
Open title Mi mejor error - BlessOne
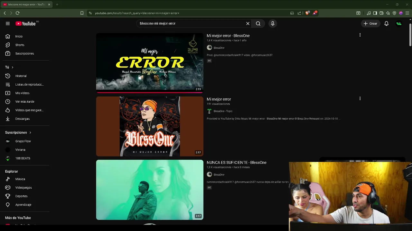coord(228,36)
